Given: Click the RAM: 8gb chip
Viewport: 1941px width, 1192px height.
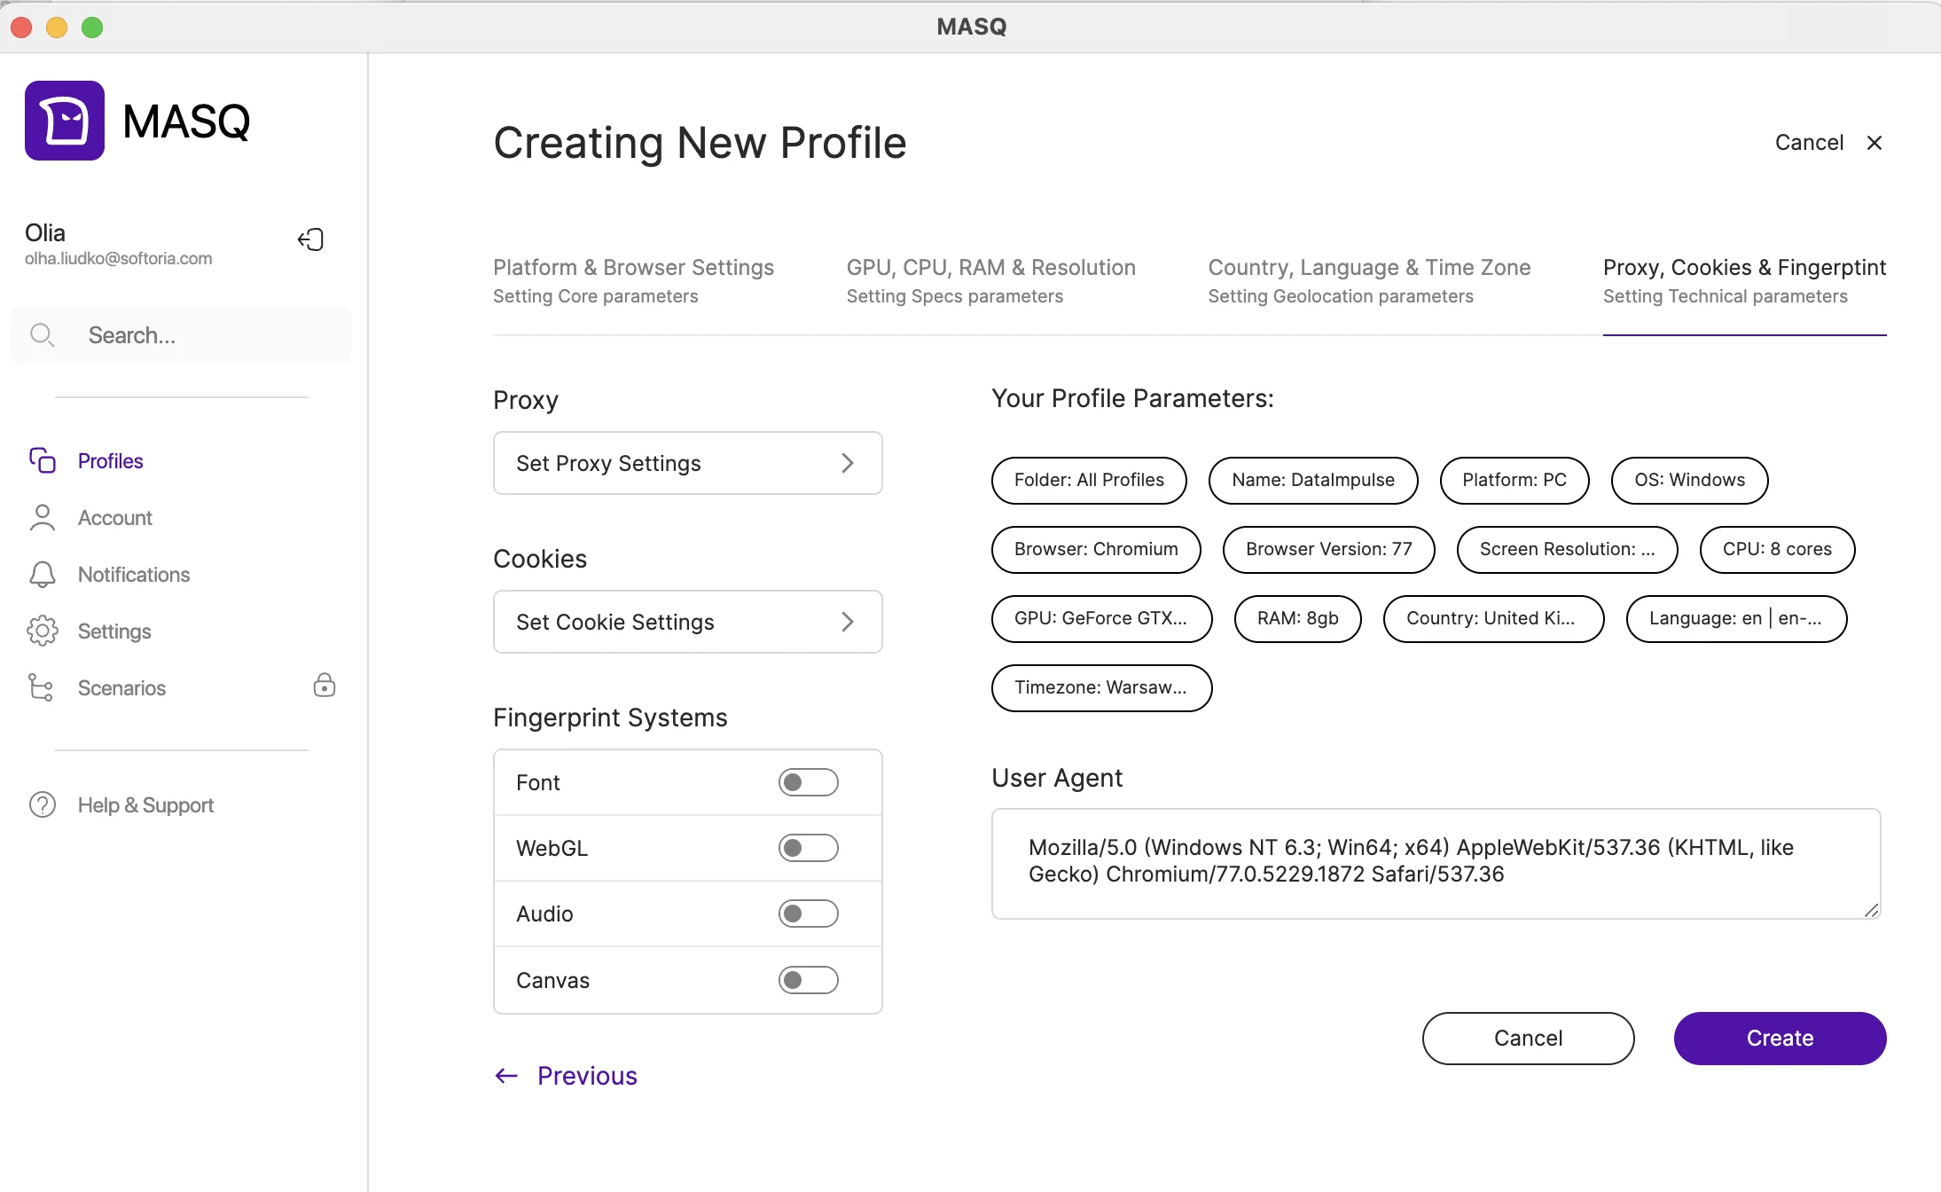Looking at the screenshot, I should (1297, 618).
